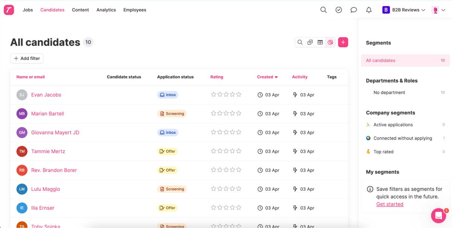Image resolution: width=452 pixels, height=228 pixels.
Task: Click the notifications bell icon
Action: 369,10
